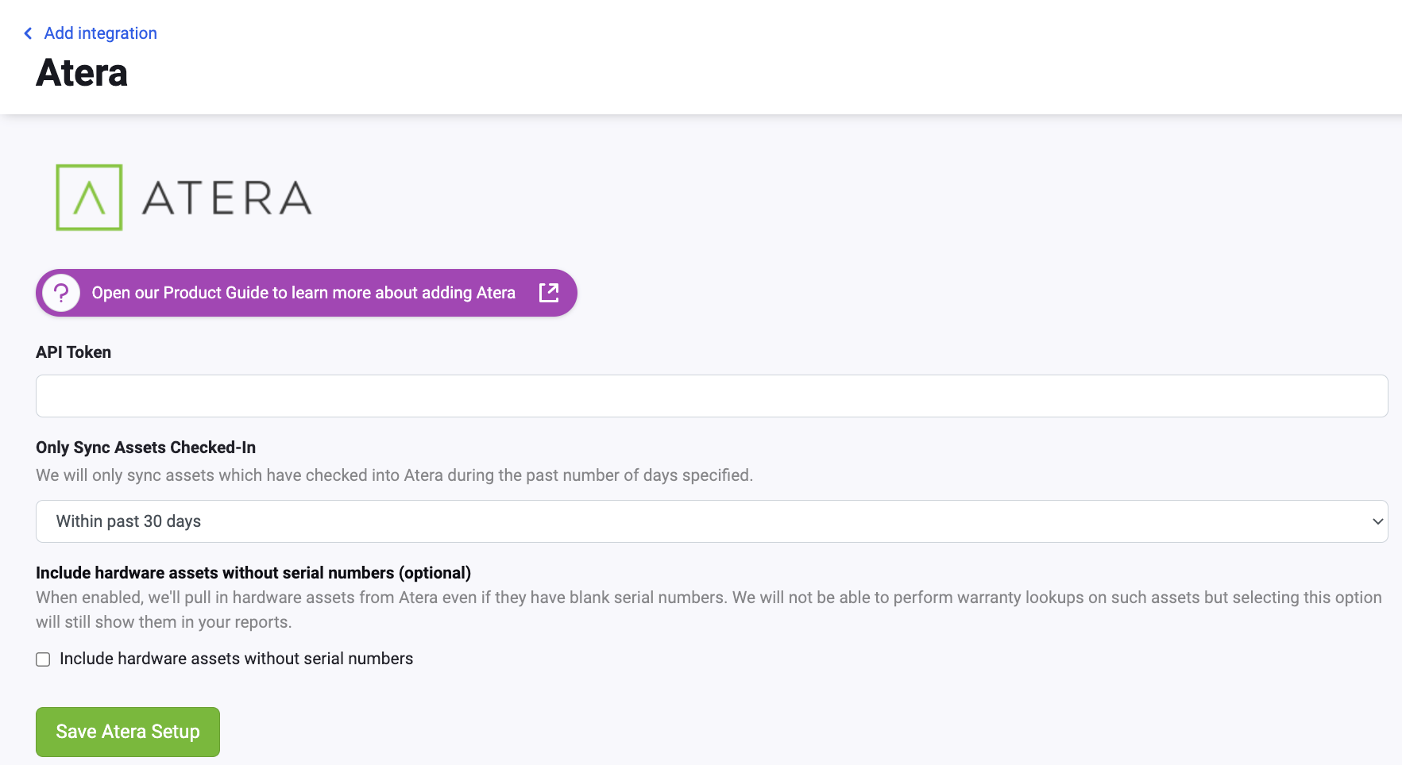This screenshot has height=765, width=1402.
Task: Enable Include hardware assets without serial numbers checkbox
Action: 43,659
